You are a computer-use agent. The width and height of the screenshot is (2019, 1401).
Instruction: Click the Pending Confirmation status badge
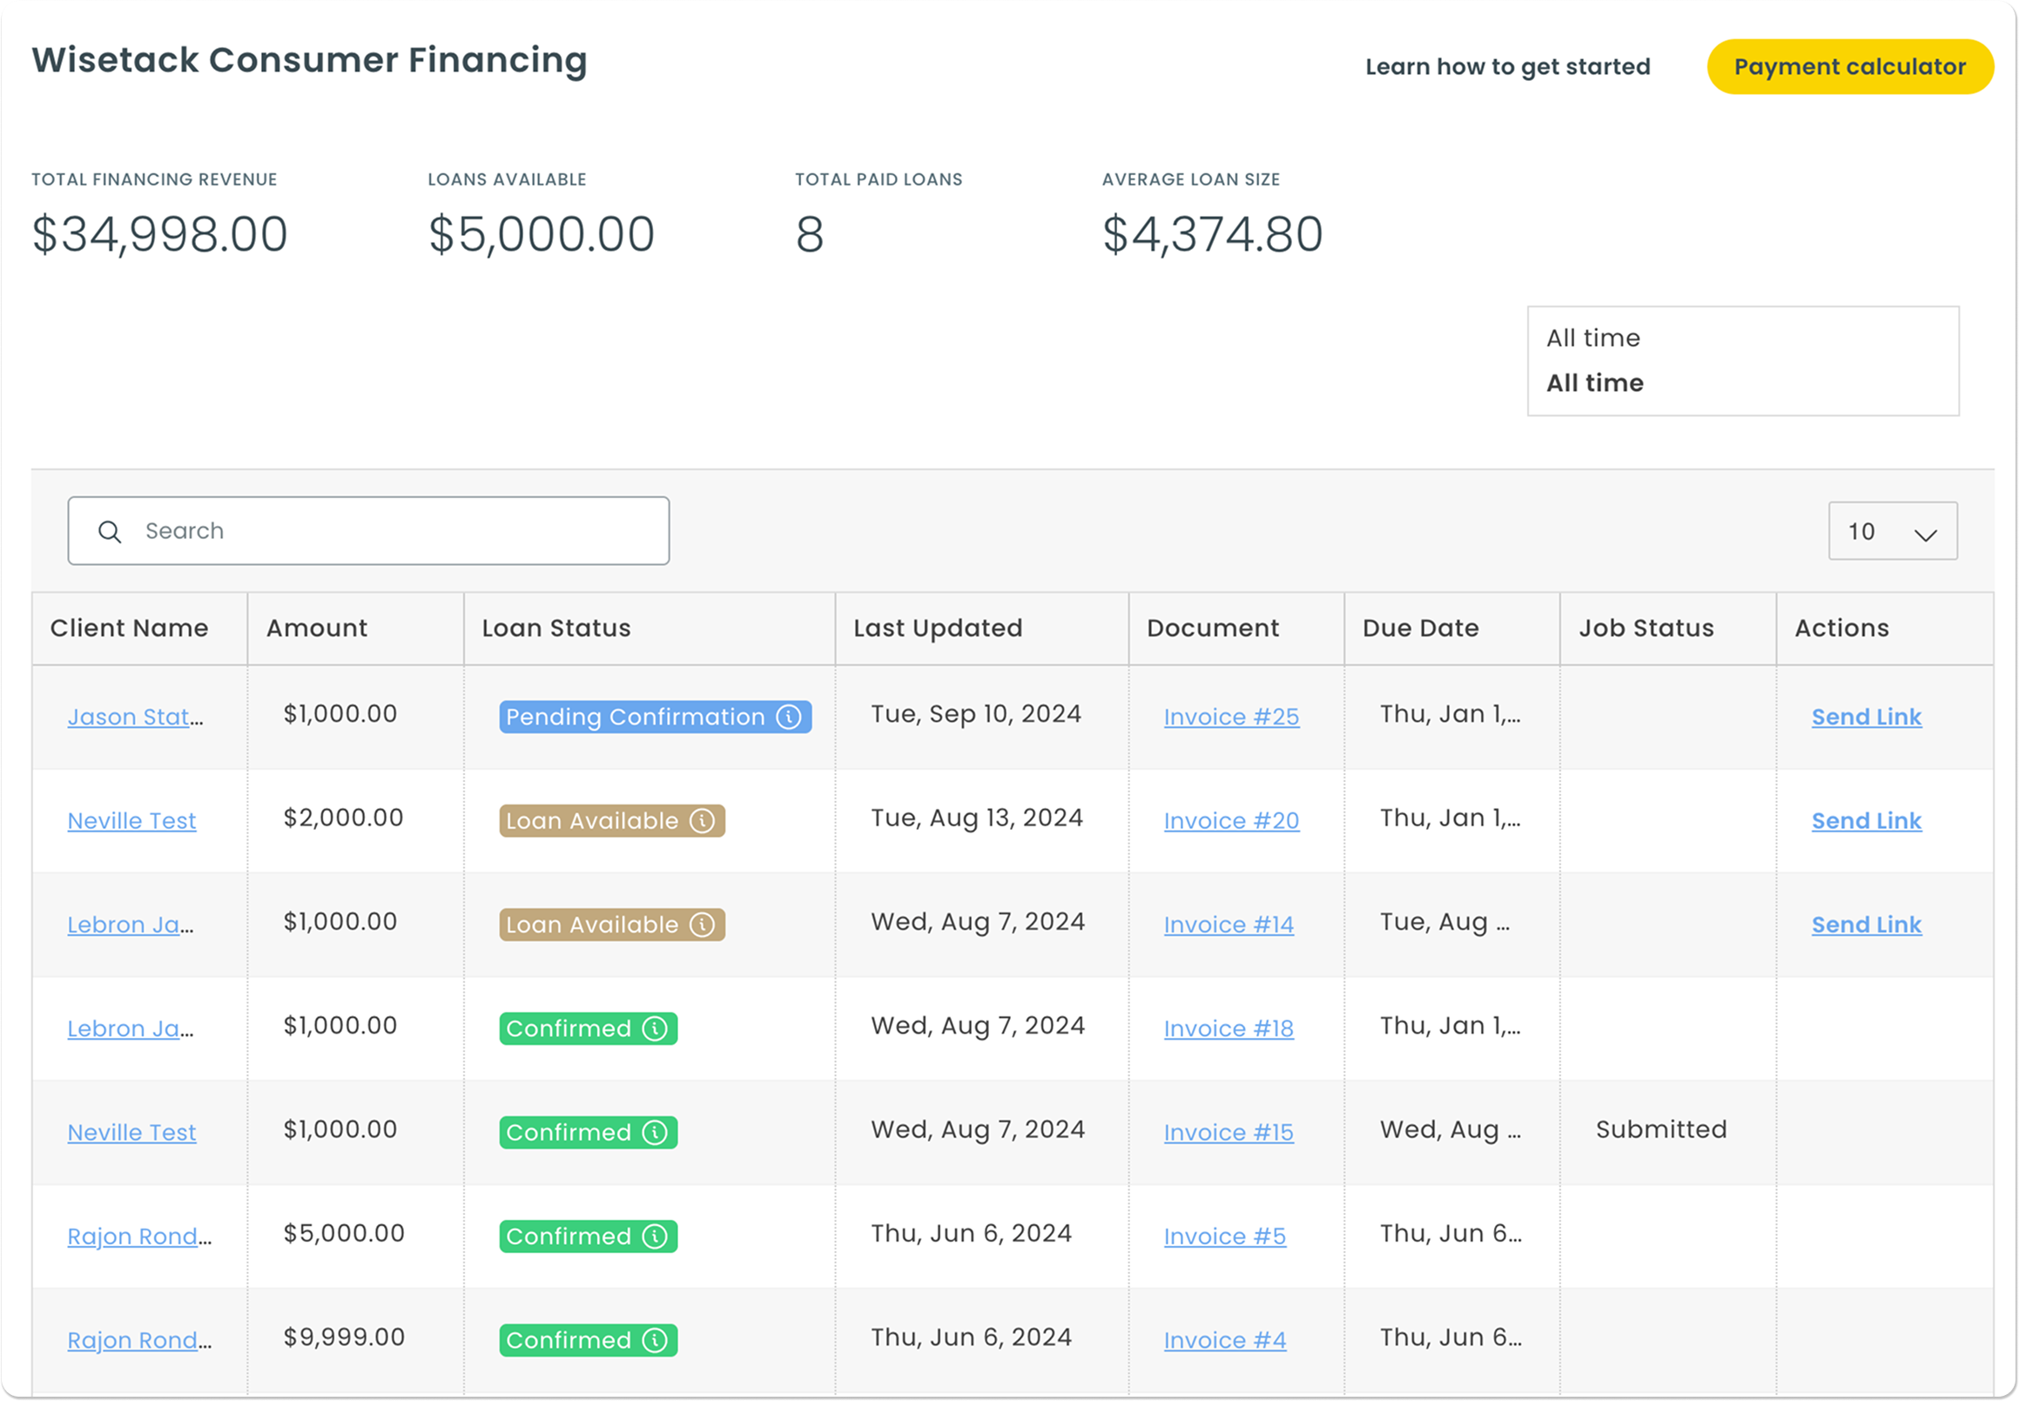point(655,717)
